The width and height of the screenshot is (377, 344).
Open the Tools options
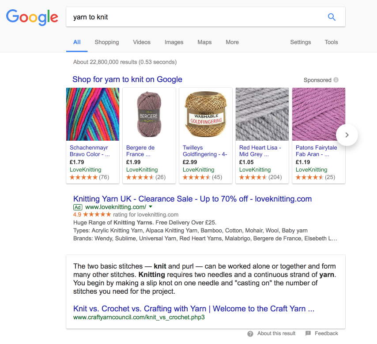click(331, 42)
